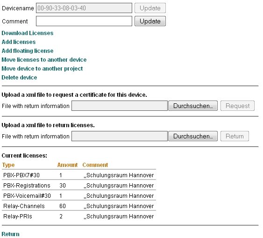The height and width of the screenshot is (238, 263).
Task: Click the disabled Update button beside Devicename
Action: pyautogui.click(x=150, y=8)
